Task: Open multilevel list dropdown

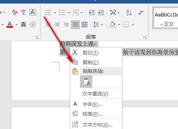Action: coord(82,13)
